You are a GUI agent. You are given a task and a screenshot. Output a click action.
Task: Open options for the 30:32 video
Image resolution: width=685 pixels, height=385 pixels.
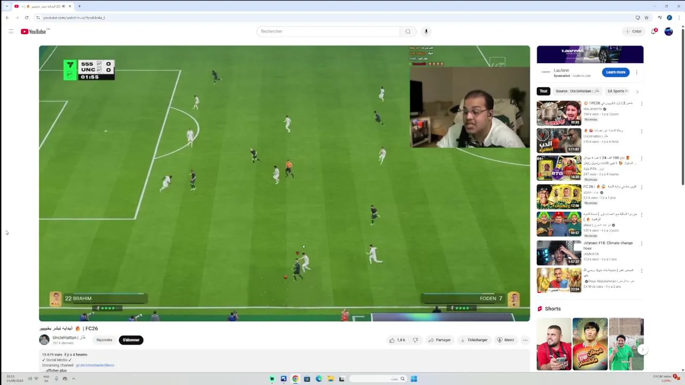[x=641, y=104]
